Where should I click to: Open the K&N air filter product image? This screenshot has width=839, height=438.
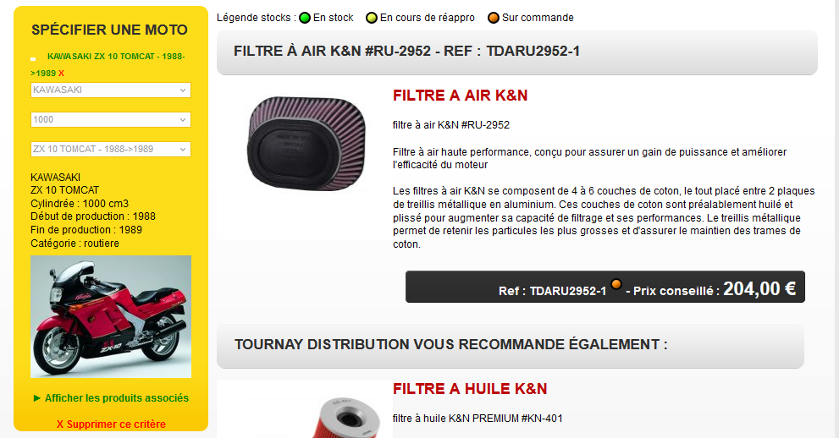pos(306,143)
